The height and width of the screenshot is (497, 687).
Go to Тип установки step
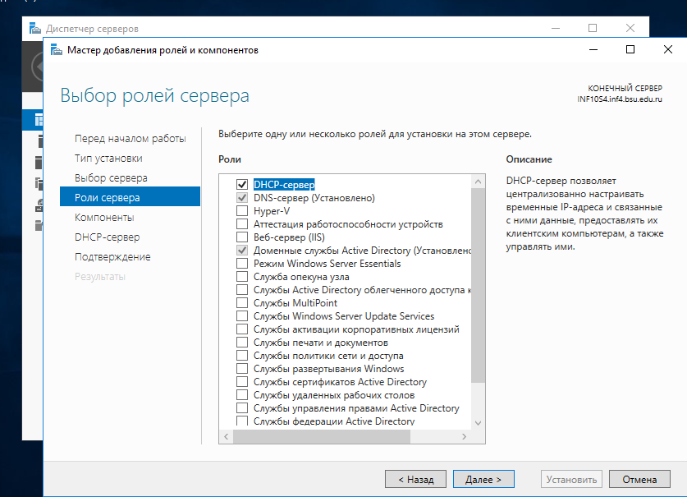point(108,159)
